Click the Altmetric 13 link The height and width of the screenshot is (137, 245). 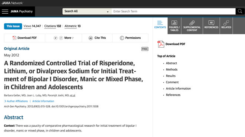coord(72,26)
